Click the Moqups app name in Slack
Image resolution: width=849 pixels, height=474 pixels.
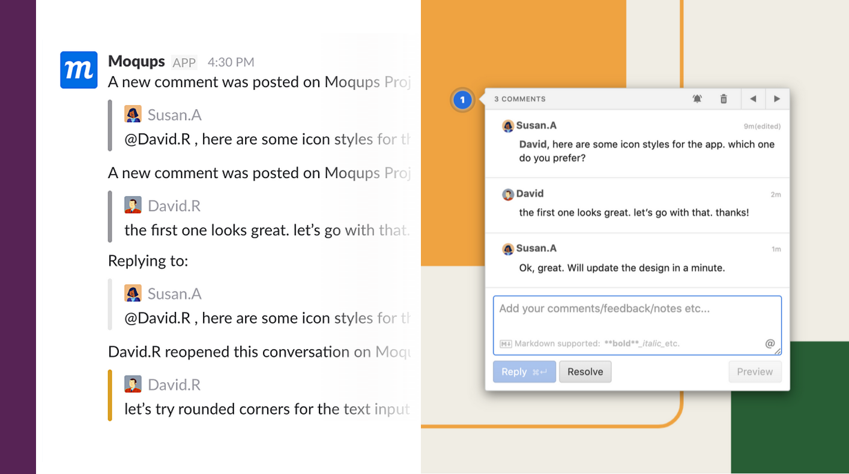click(136, 61)
